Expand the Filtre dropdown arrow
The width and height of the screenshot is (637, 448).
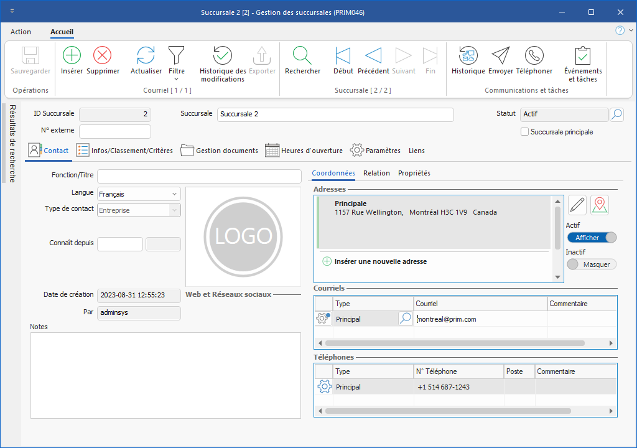(176, 79)
